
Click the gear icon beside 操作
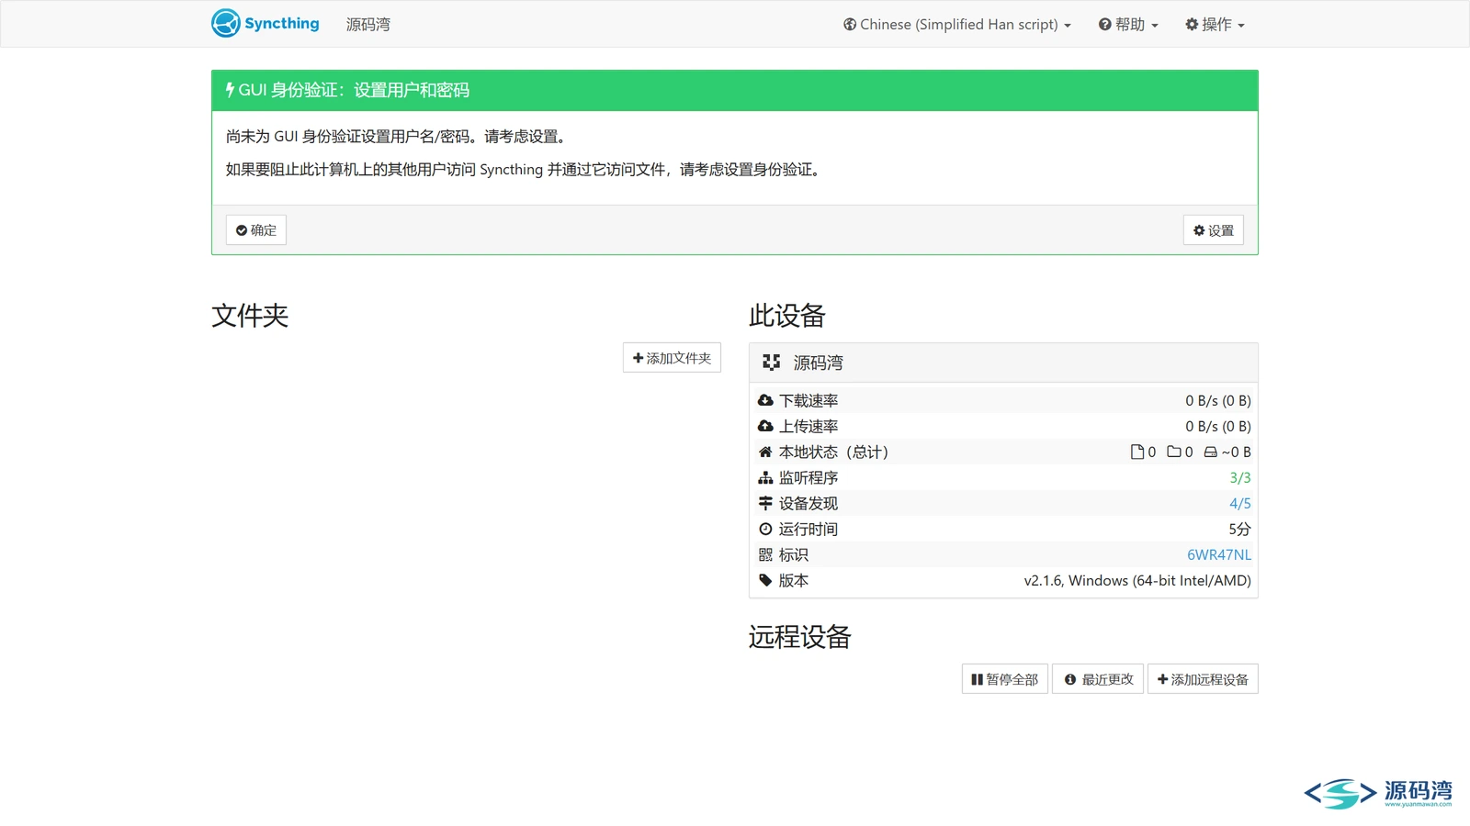point(1192,25)
